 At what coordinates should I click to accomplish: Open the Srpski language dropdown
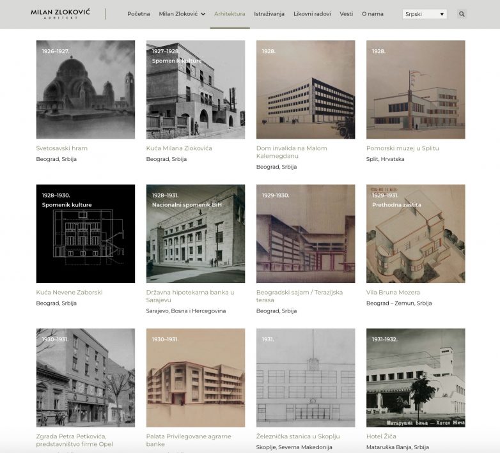point(425,14)
